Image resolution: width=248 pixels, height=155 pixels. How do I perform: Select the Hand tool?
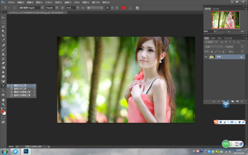pos(3,100)
